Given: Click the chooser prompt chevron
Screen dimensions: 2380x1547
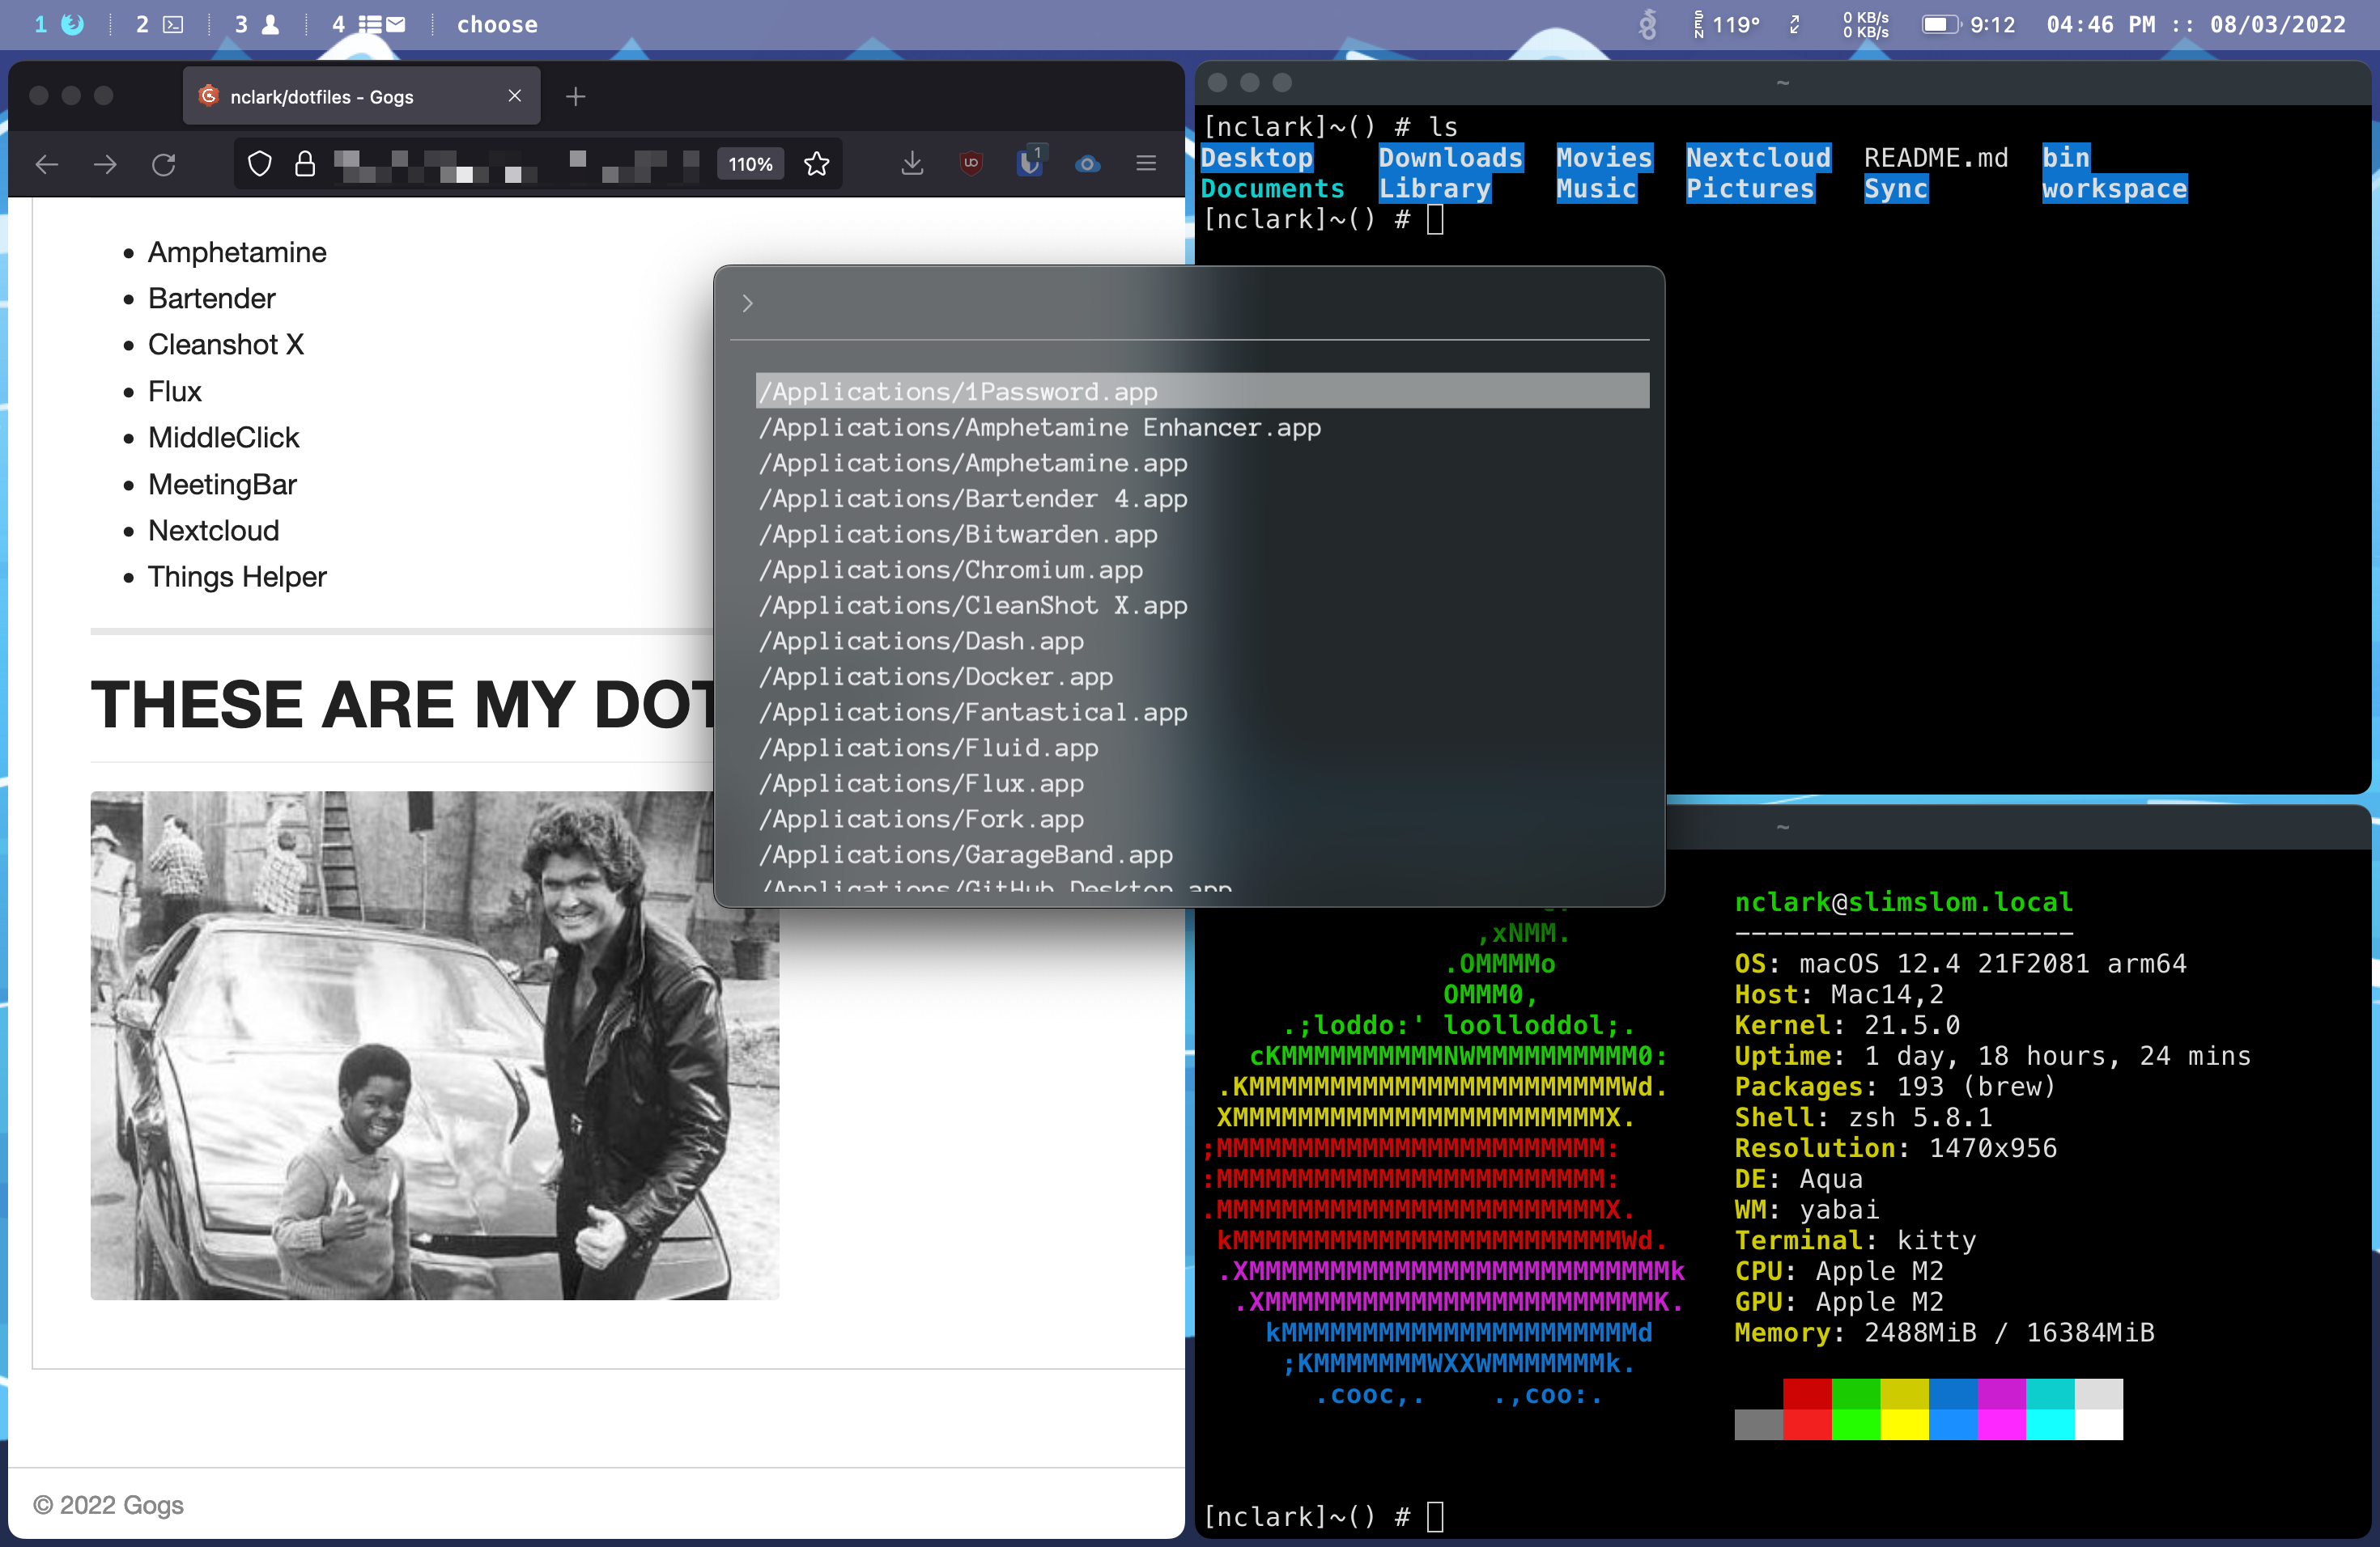Looking at the screenshot, I should click(747, 303).
